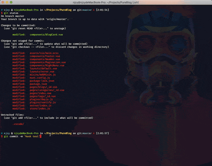Click the red close window button
This screenshot has width=212, height=166.
pos(3,2)
